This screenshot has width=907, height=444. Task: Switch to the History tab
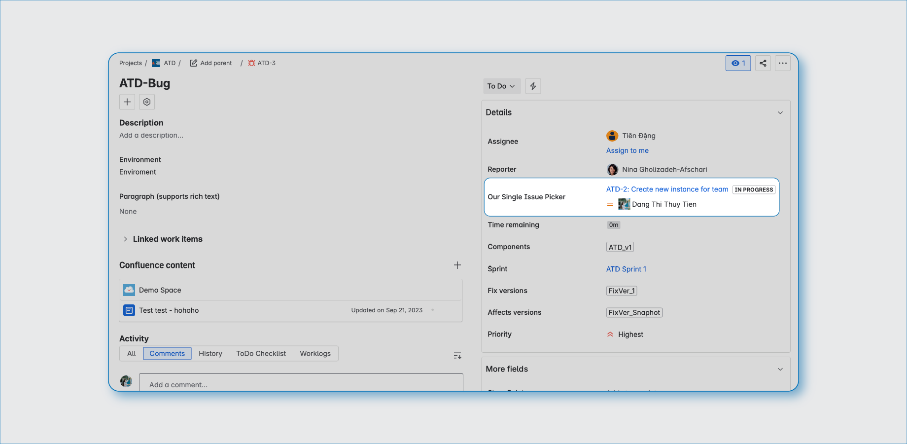(x=210, y=354)
